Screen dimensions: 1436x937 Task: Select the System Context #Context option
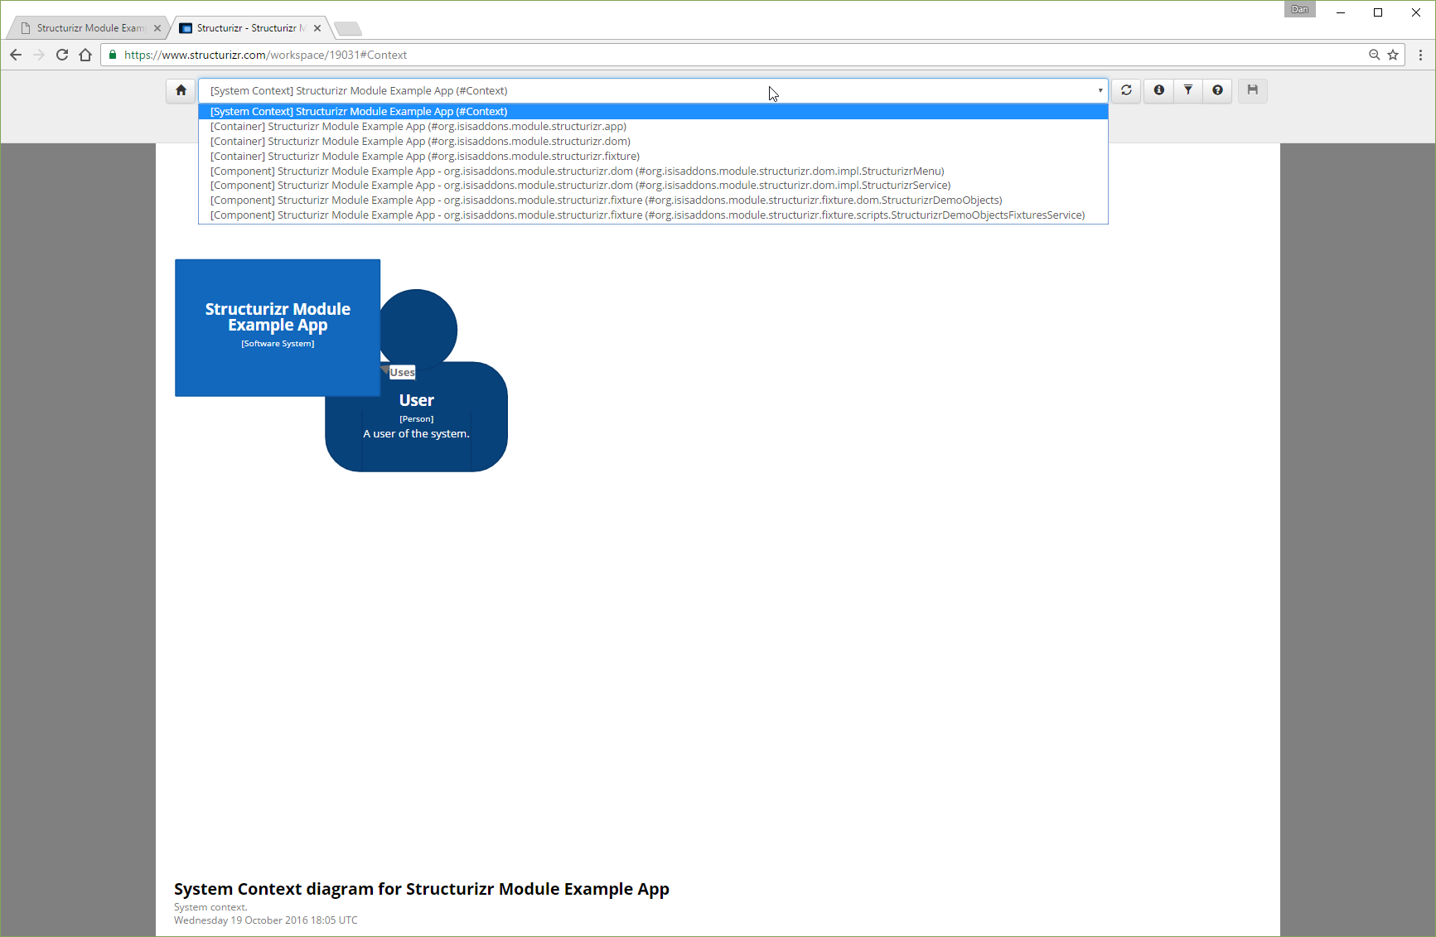click(x=653, y=112)
